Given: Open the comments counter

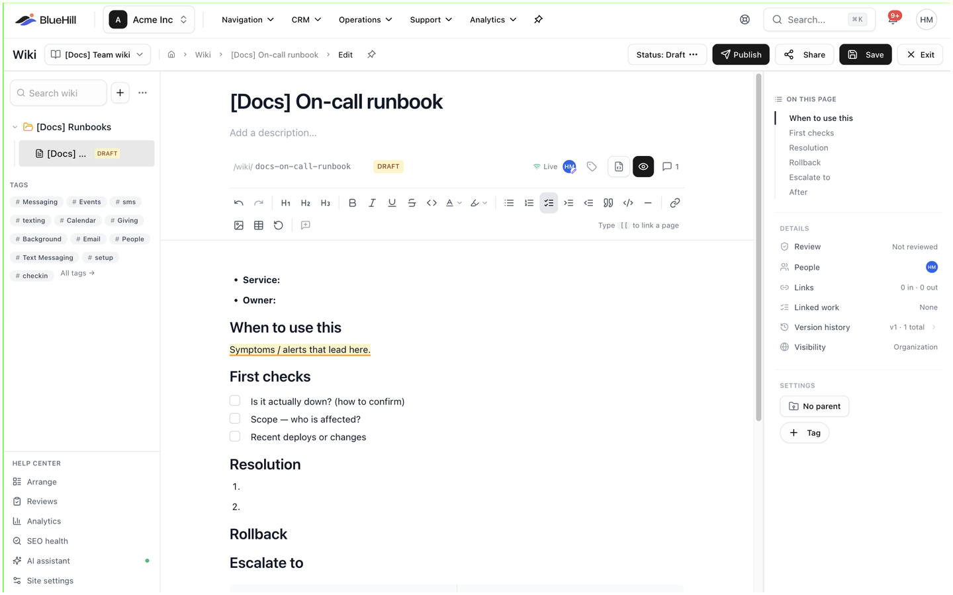Looking at the screenshot, I should click(670, 167).
